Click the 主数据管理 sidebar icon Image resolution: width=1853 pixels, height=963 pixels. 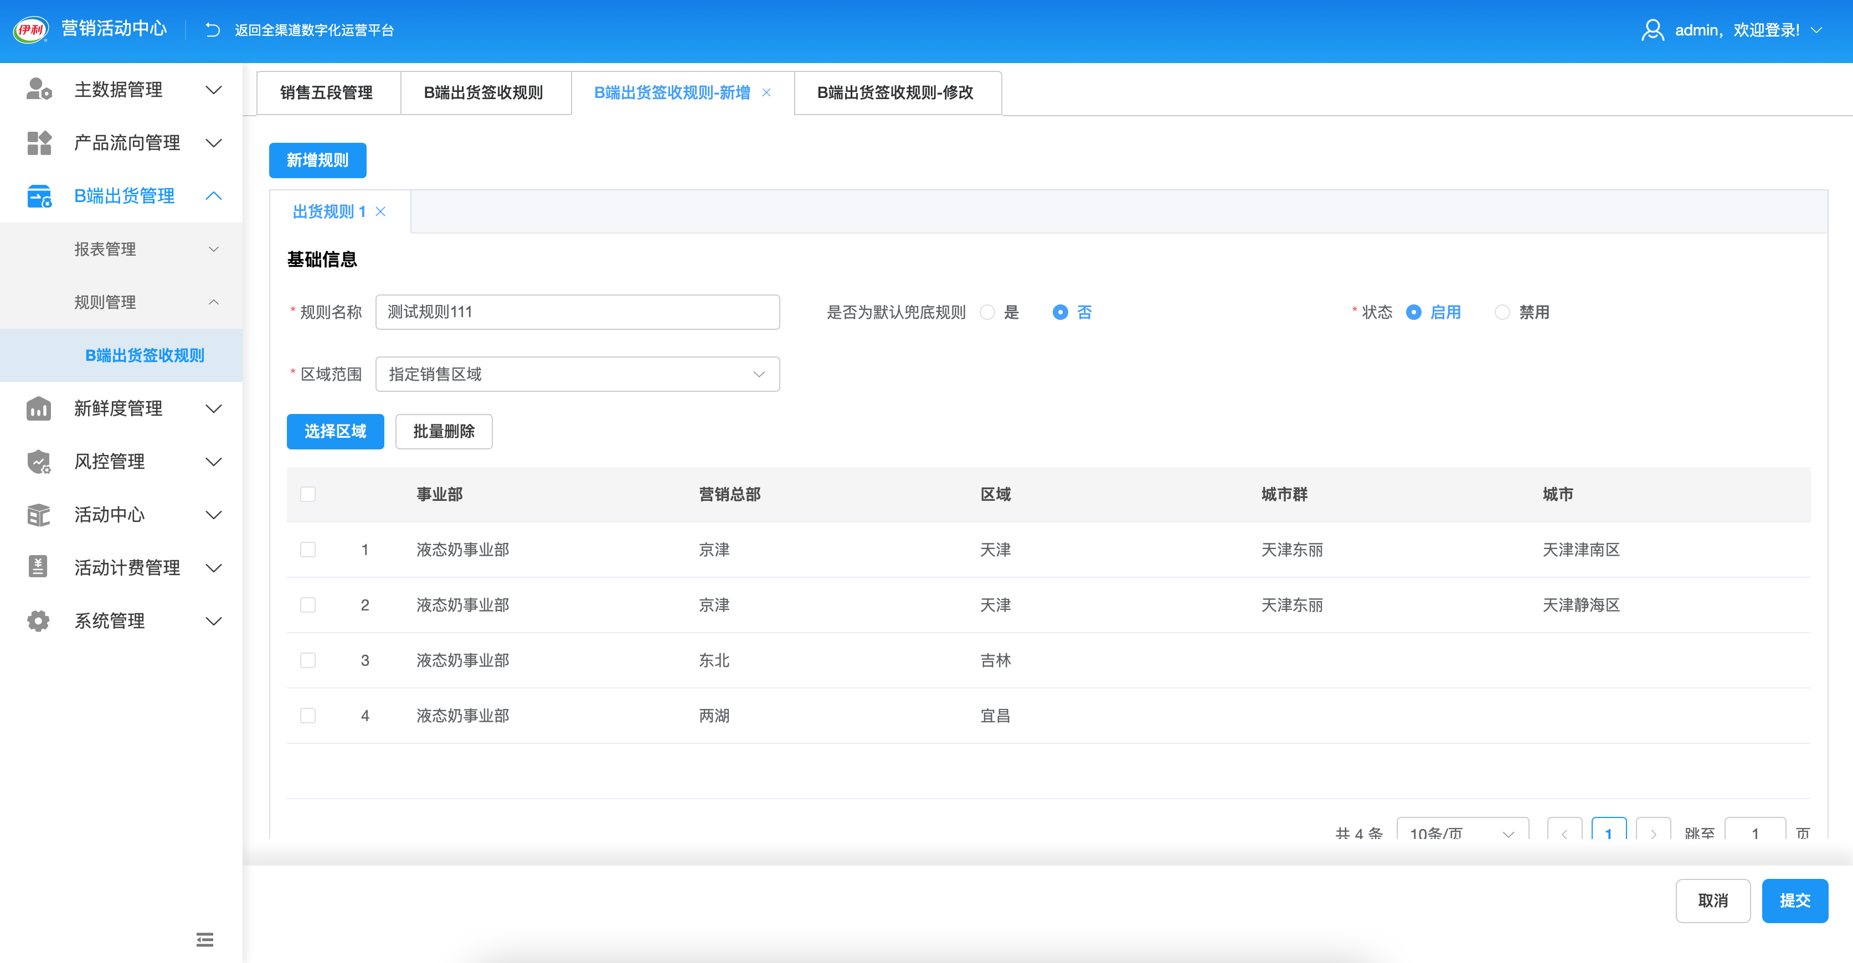pos(39,89)
